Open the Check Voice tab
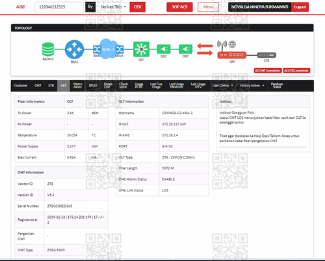This screenshot has height=261, width=325. (123, 86)
